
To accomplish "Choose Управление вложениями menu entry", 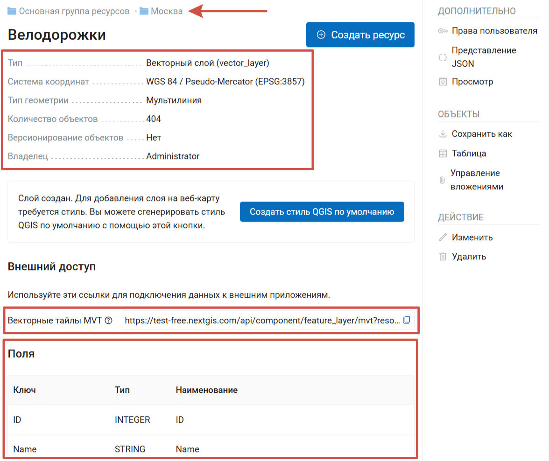I will click(x=476, y=180).
